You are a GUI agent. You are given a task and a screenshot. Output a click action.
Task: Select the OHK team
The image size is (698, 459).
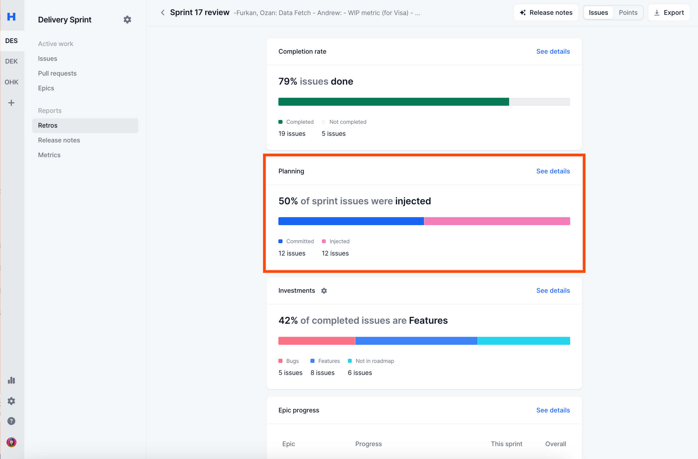point(11,82)
